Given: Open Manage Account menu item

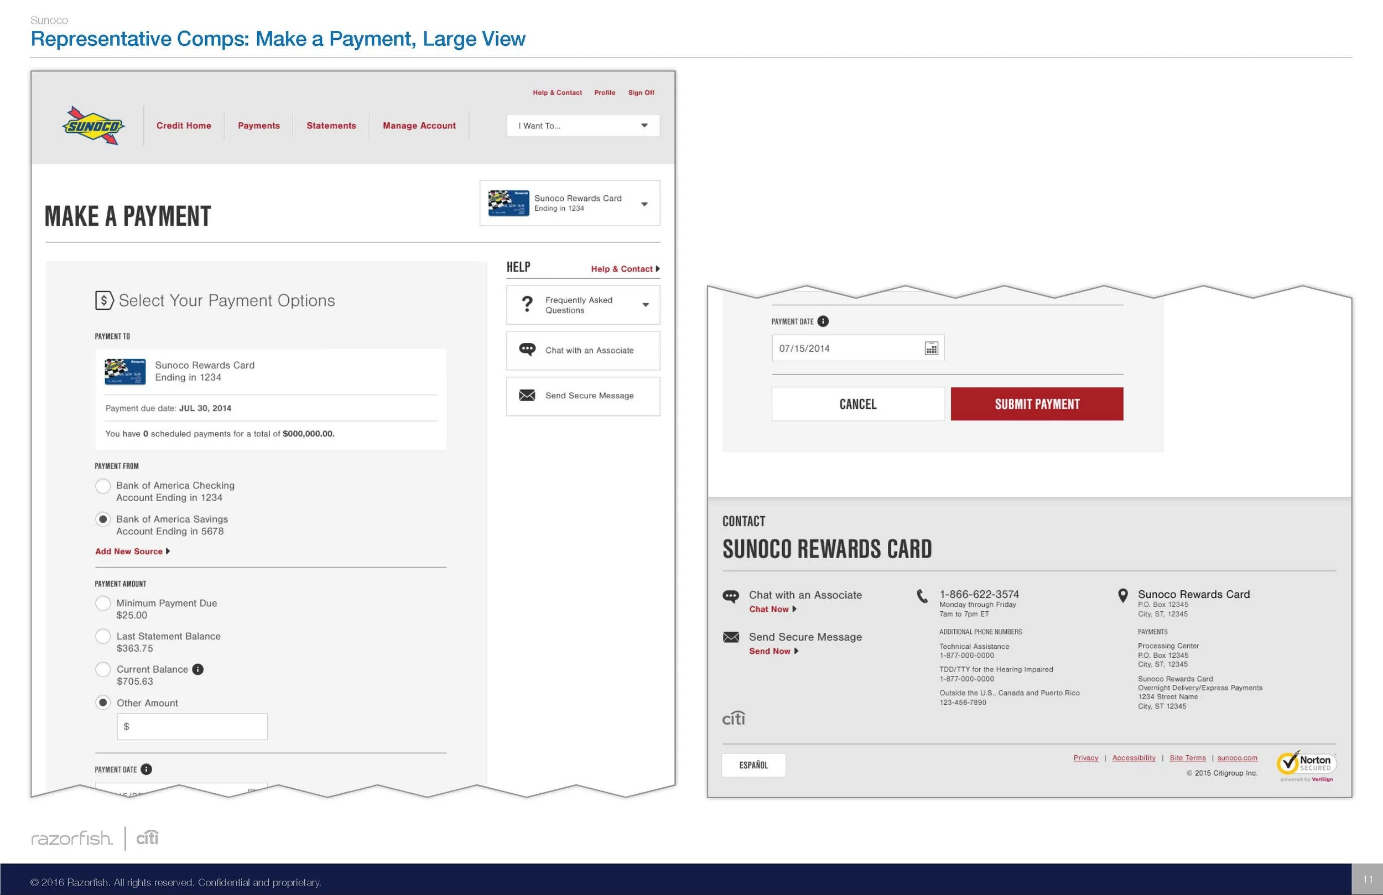Looking at the screenshot, I should tap(419, 126).
